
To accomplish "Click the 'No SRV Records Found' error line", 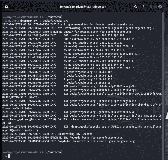I will (x=62, y=138).
